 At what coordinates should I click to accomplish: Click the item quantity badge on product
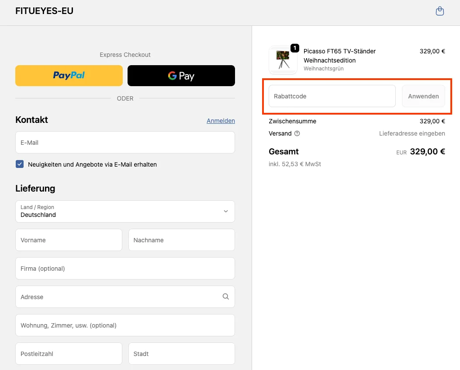(x=295, y=48)
